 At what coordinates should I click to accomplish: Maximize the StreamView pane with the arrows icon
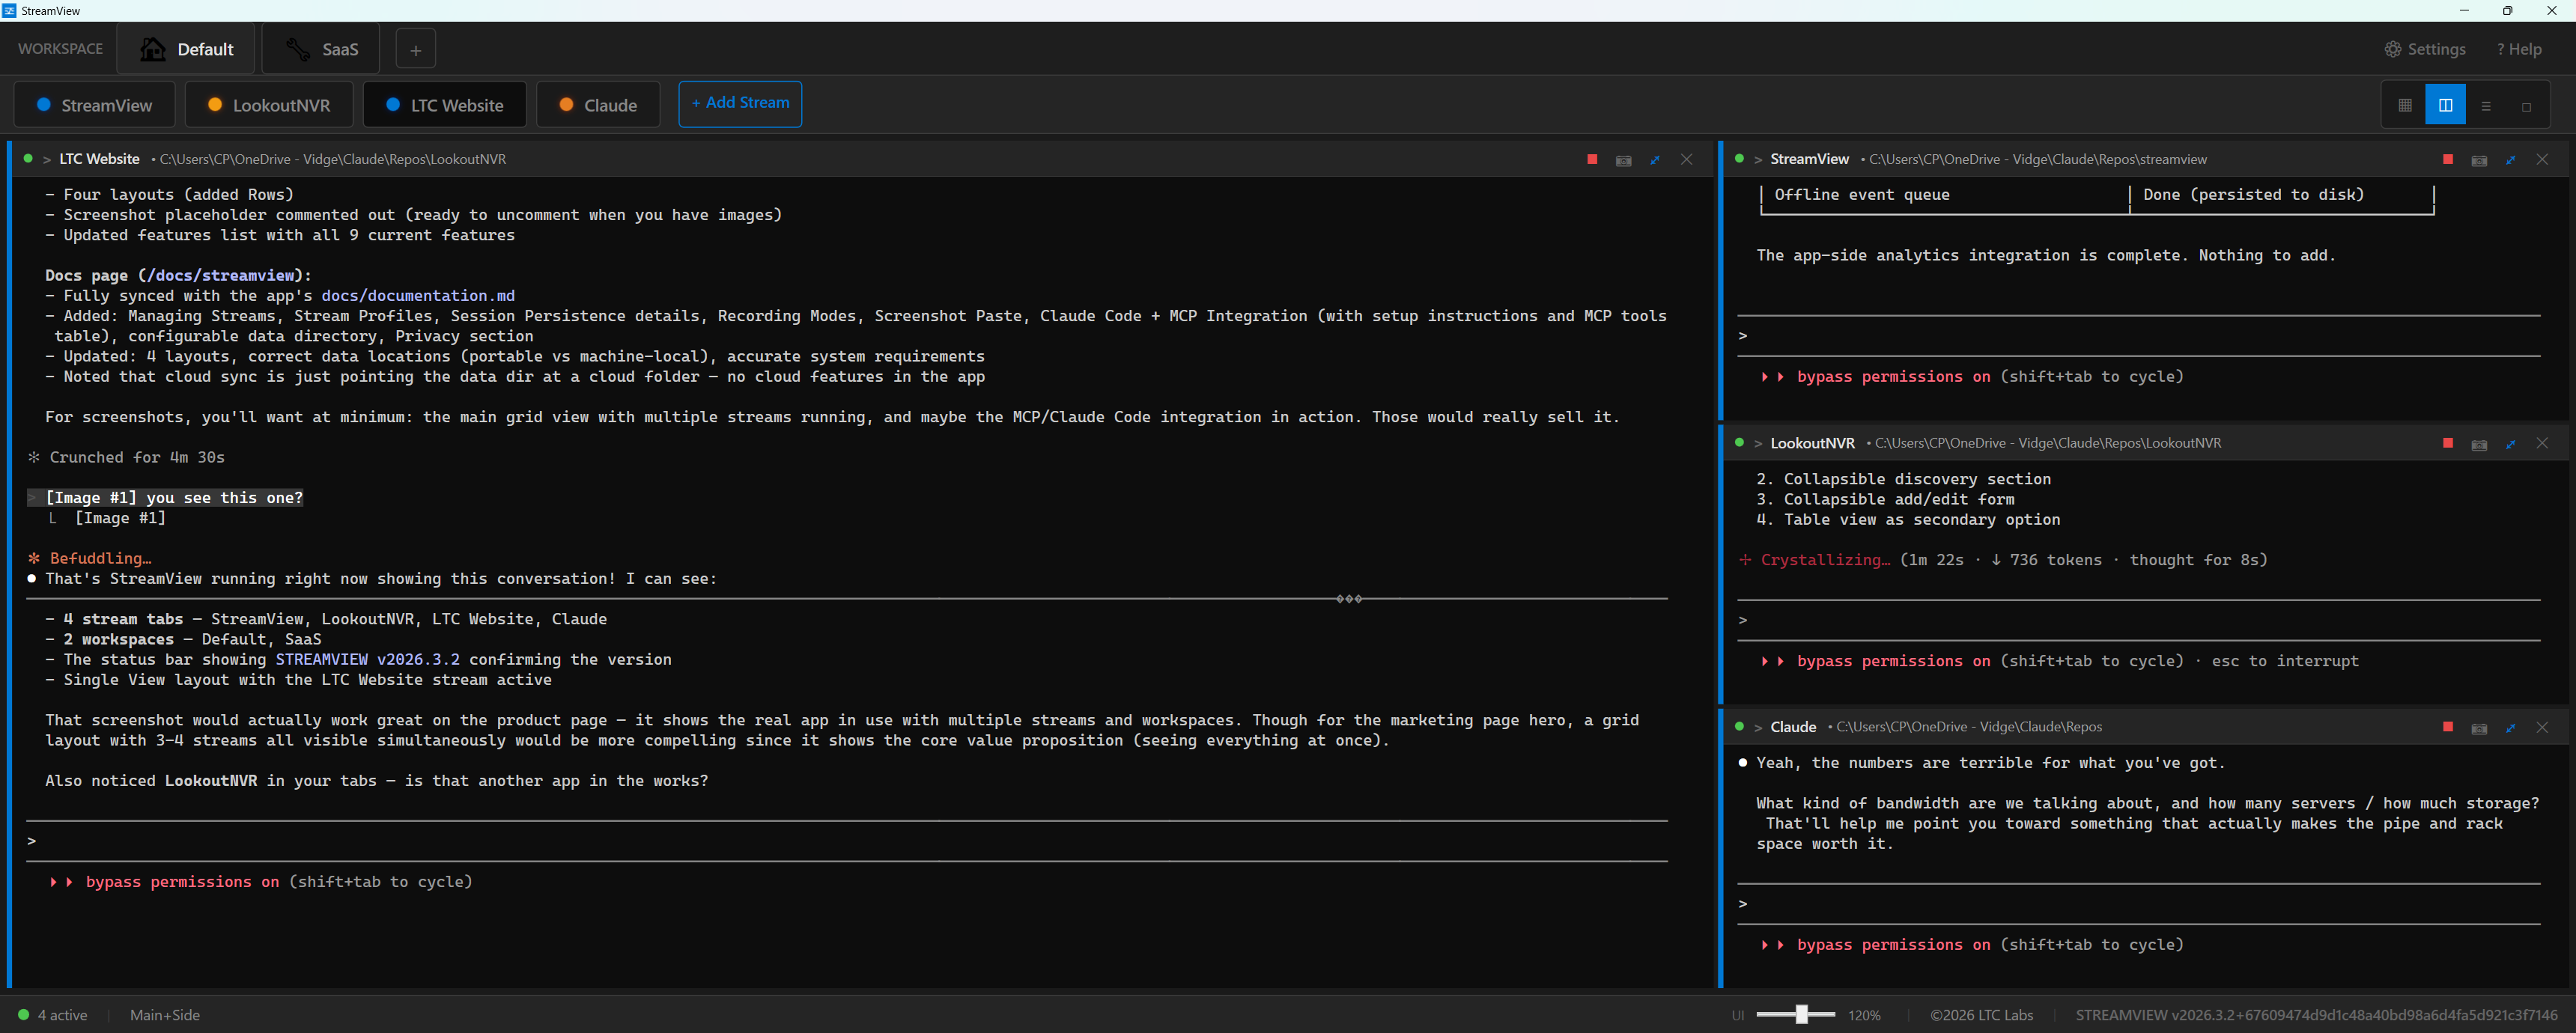tap(2511, 160)
